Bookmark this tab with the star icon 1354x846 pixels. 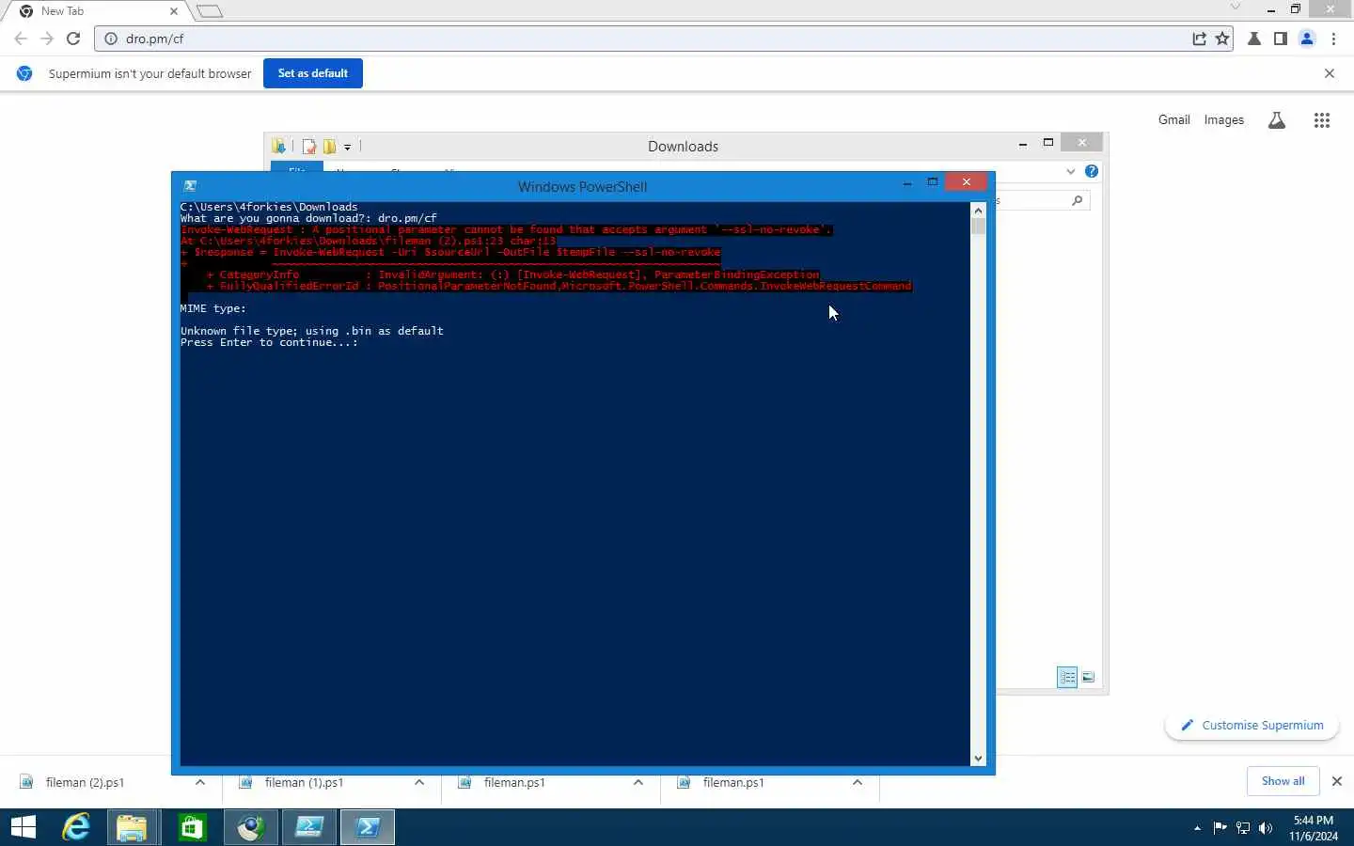(x=1222, y=39)
